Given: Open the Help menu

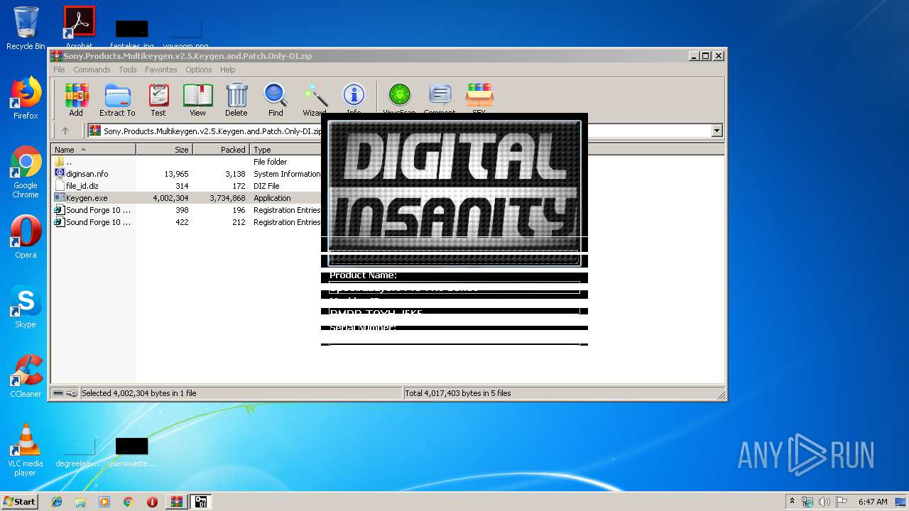Looking at the screenshot, I should 227,70.
